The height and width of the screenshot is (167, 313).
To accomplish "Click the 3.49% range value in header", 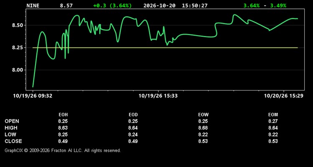I will click(x=278, y=5).
